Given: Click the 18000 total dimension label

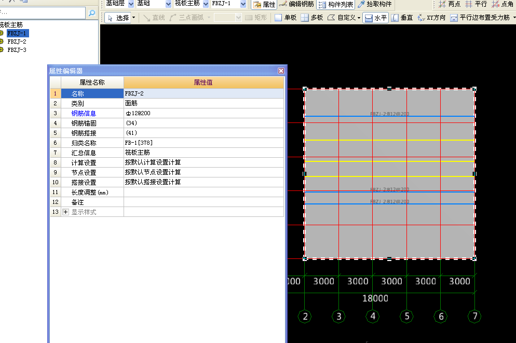Looking at the screenshot, I should click(x=375, y=298).
